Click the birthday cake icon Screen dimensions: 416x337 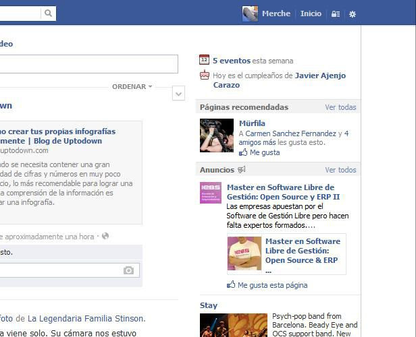[x=204, y=75]
